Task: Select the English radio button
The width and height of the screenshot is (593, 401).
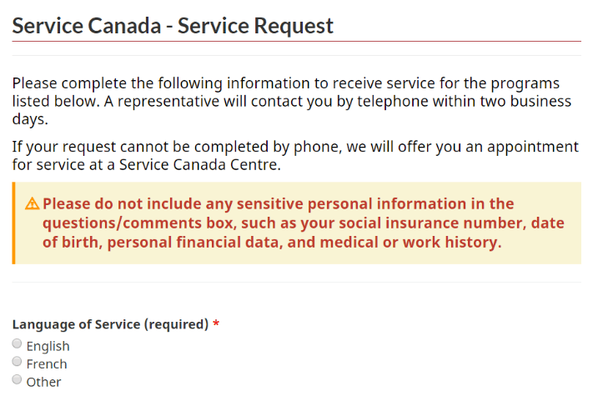Action: click(x=17, y=344)
